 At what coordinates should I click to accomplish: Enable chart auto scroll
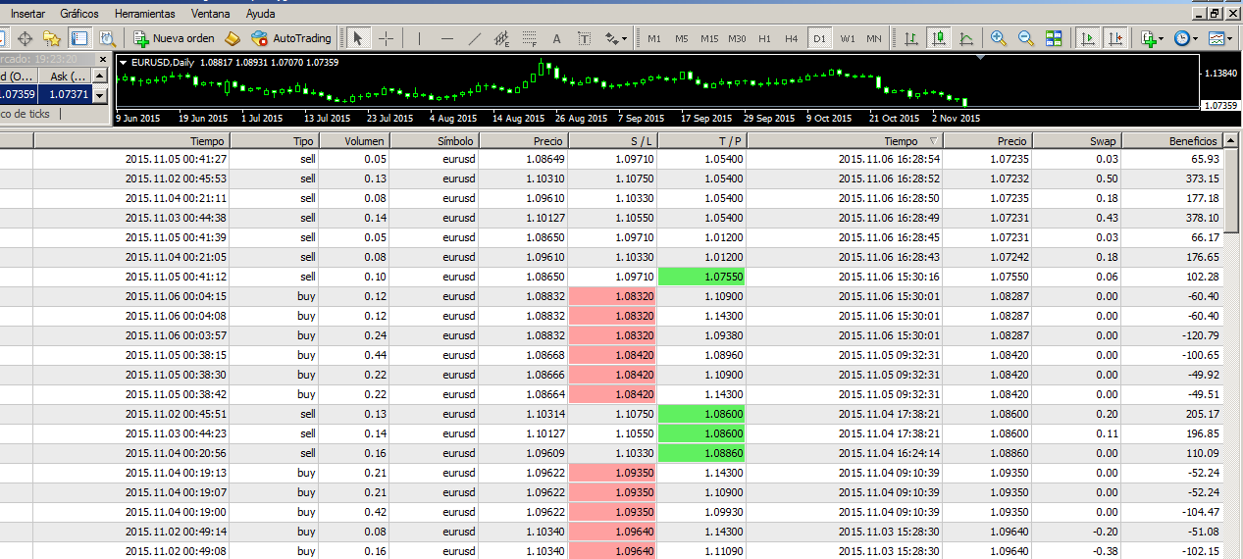click(x=1087, y=39)
